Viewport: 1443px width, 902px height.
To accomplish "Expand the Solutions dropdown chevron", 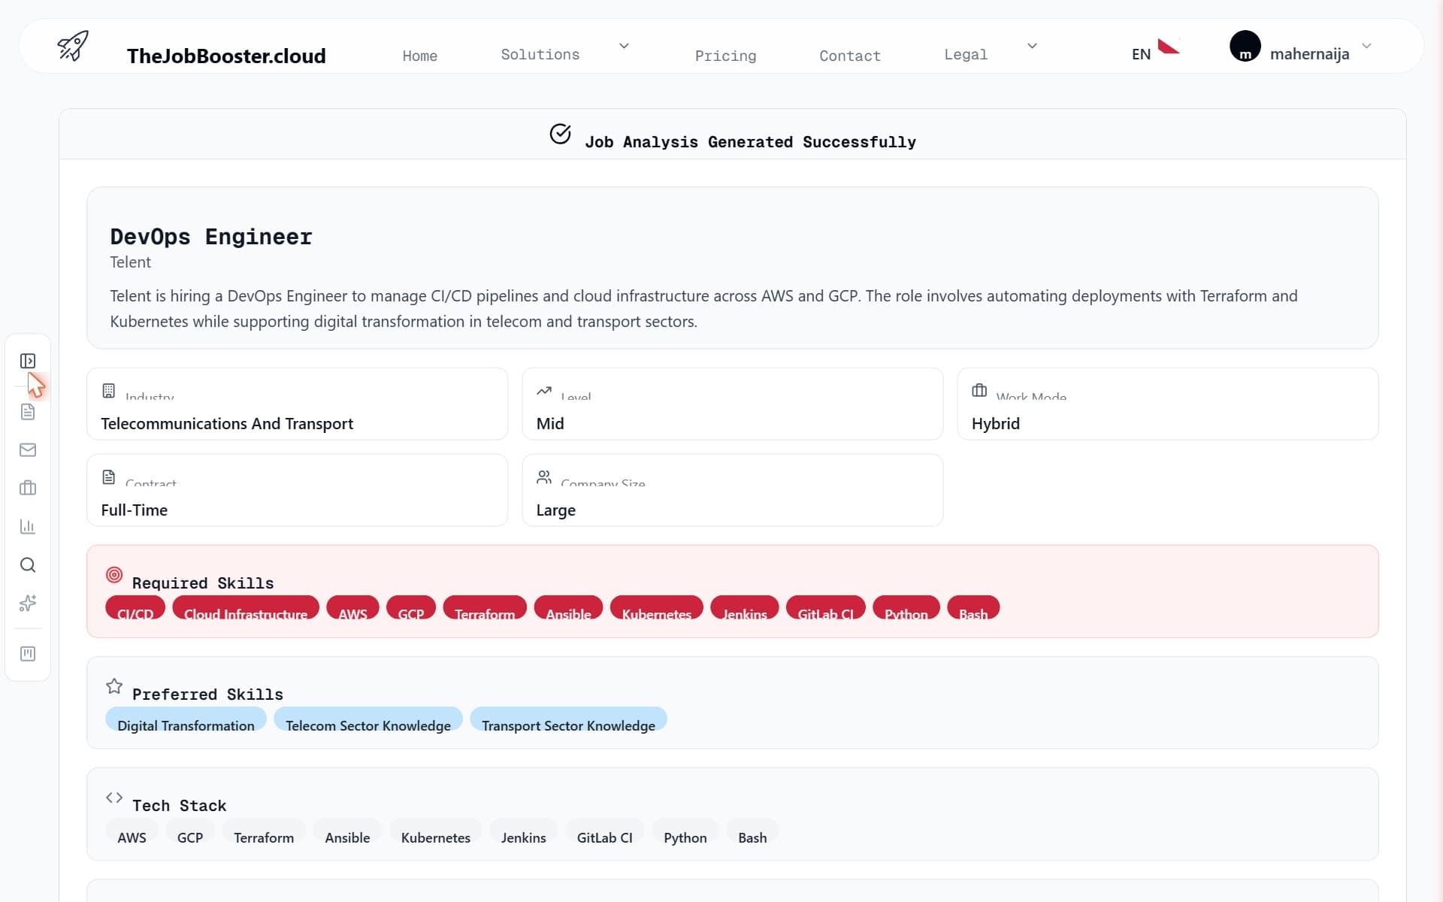I will (624, 46).
